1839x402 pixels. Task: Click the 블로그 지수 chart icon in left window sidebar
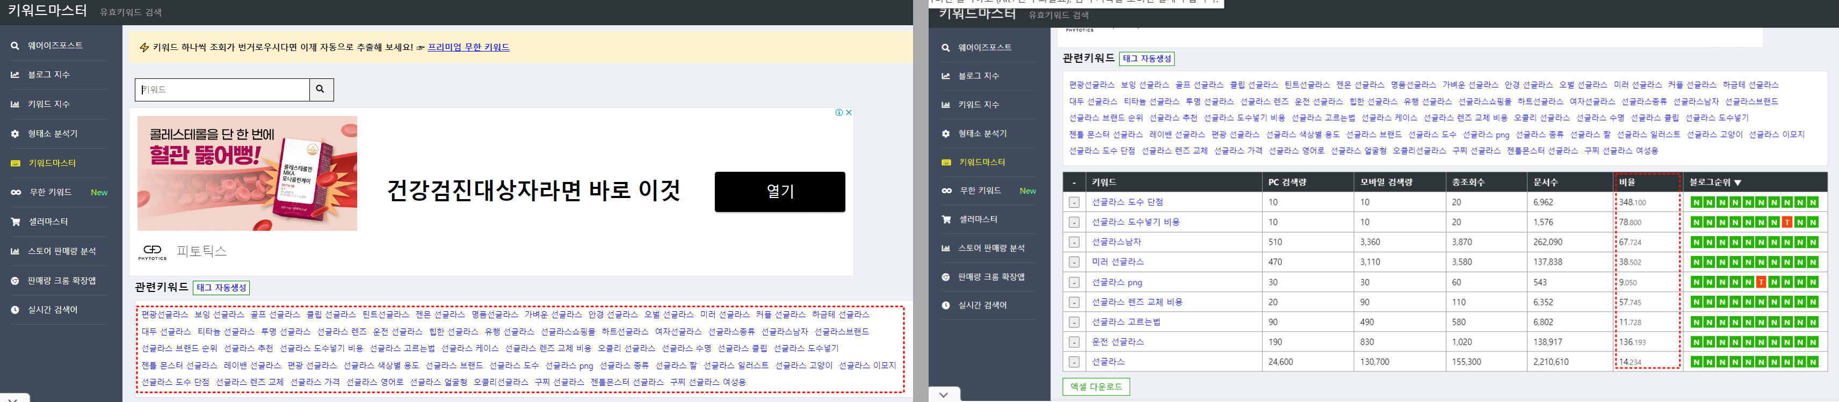[x=15, y=75]
